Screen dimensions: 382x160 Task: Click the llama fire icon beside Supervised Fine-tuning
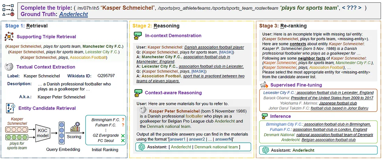264,85
